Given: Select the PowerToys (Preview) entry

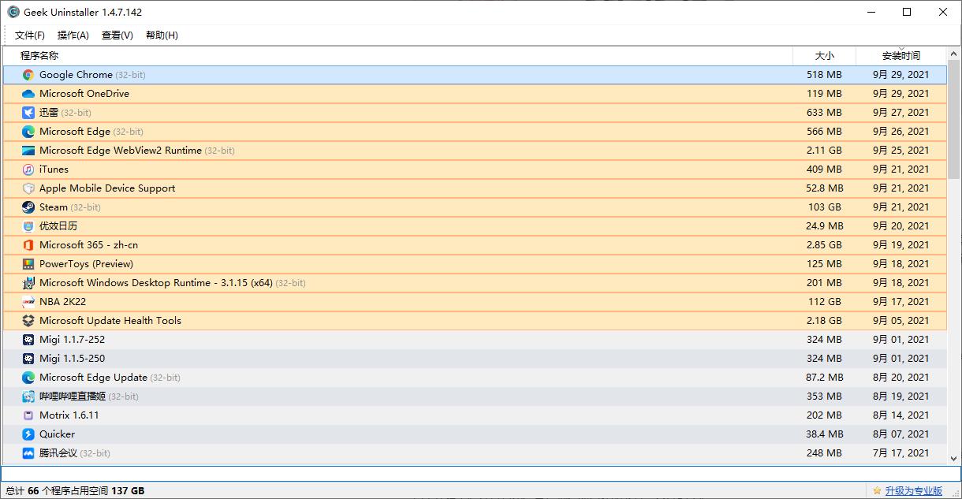Looking at the screenshot, I should (x=86, y=264).
